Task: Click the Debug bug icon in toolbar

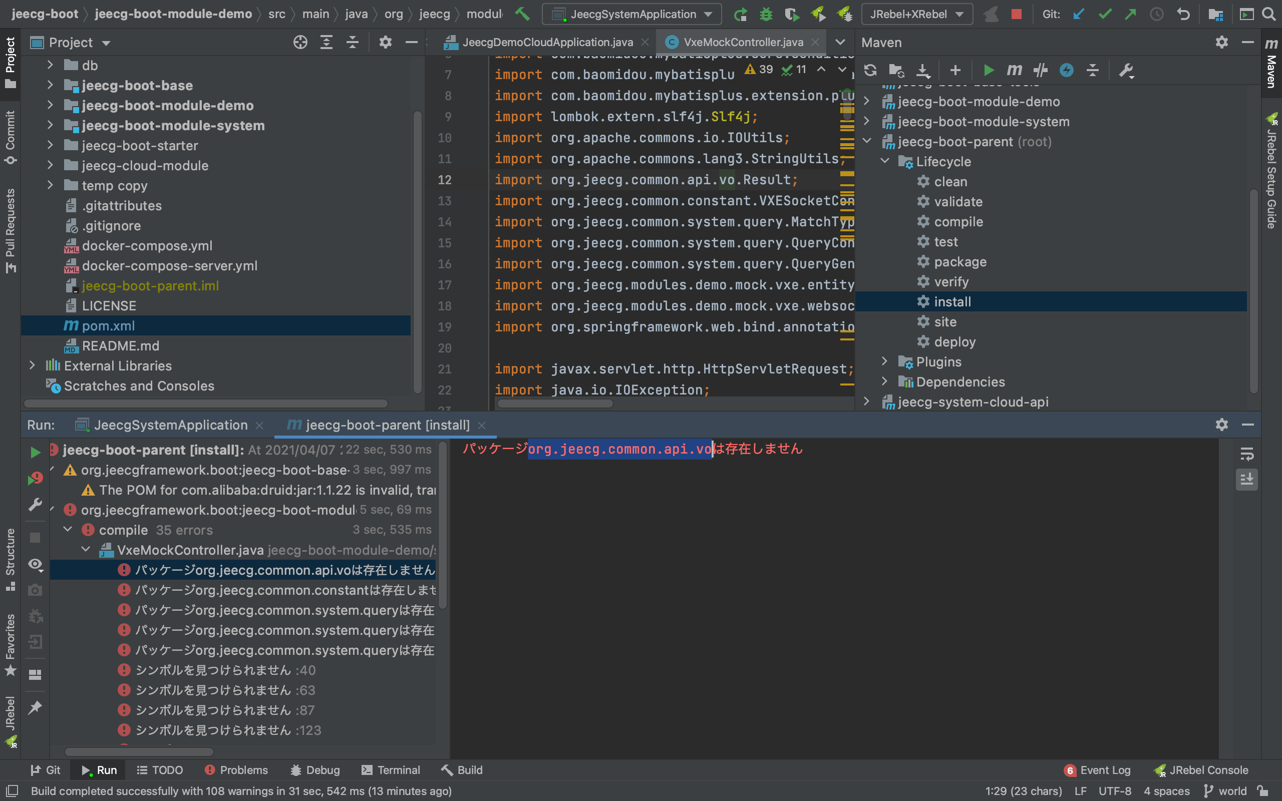Action: pos(766,14)
